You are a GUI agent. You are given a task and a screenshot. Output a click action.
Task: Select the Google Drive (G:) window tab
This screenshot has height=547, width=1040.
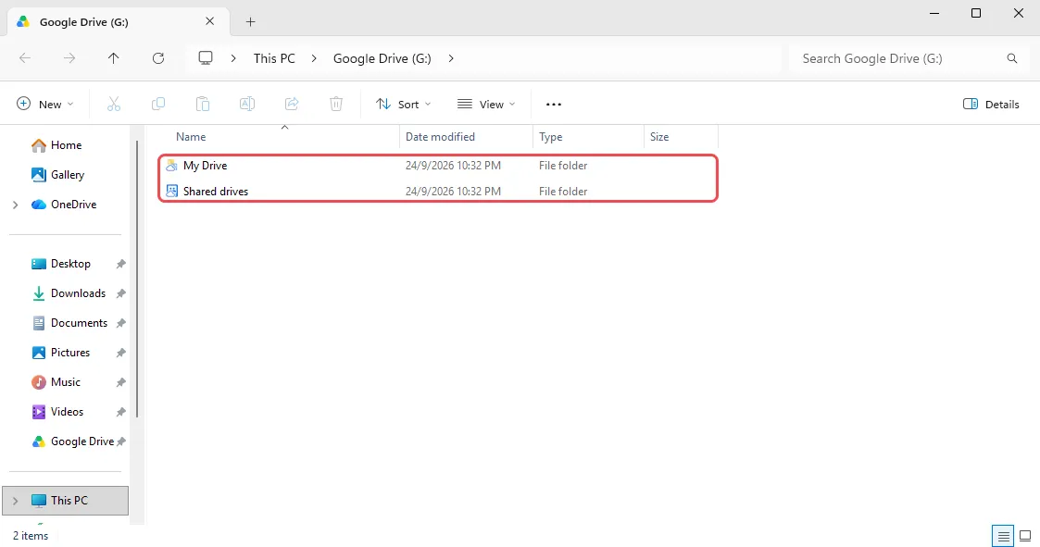tap(118, 22)
